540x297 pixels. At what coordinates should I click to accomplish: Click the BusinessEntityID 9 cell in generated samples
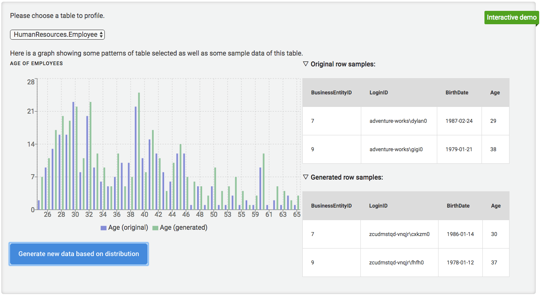pyautogui.click(x=332, y=263)
